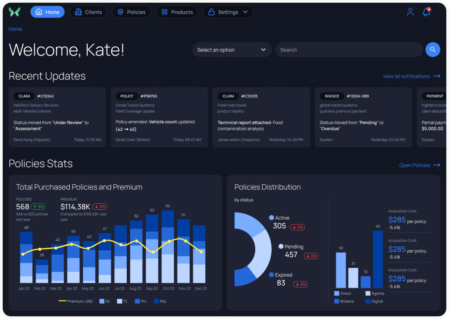Click the arrow next to View all notifications
This screenshot has width=449, height=319.
click(436, 76)
